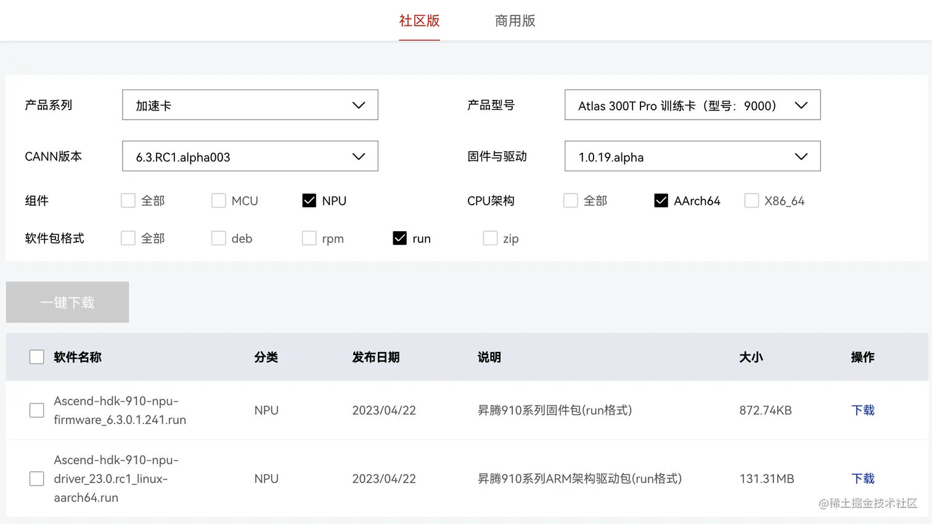The width and height of the screenshot is (932, 524).
Task: Select the 社区版 tab
Action: [419, 21]
